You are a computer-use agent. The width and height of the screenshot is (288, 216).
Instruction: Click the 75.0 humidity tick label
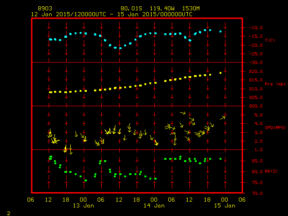click(257, 183)
